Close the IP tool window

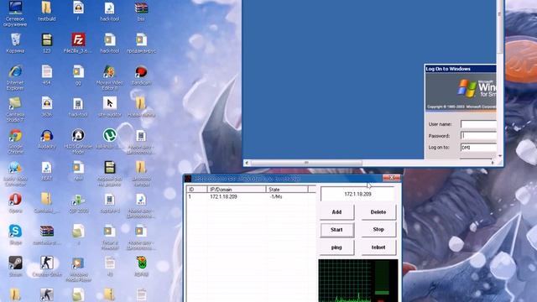pyautogui.click(x=392, y=178)
